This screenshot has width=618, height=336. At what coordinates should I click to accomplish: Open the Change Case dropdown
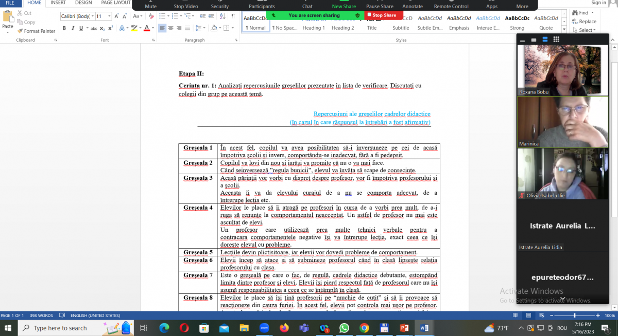pos(138,16)
